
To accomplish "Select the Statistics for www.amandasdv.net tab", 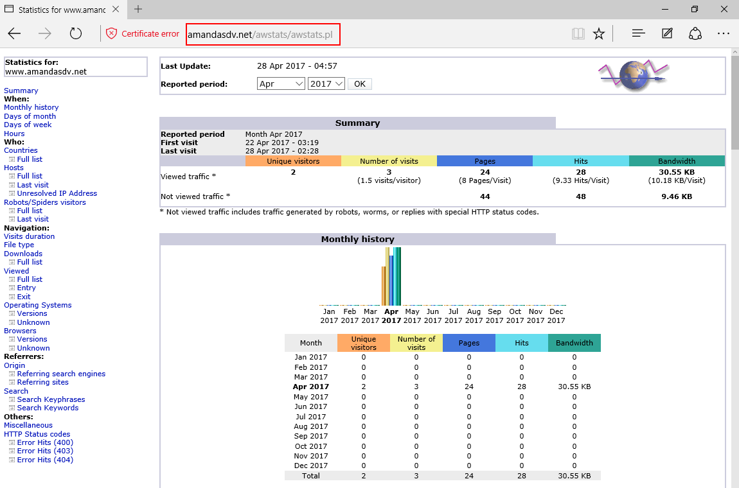I will click(x=62, y=10).
